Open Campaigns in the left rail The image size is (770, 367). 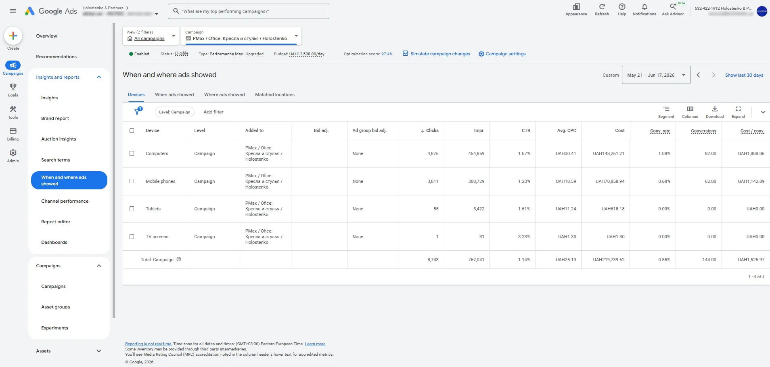pos(13,68)
